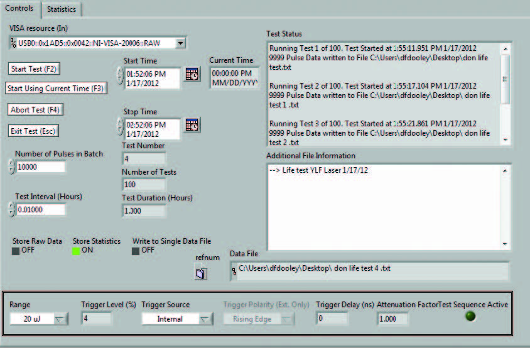The height and width of the screenshot is (348, 530).
Task: Switch to the Statistics tab
Action: coord(62,9)
